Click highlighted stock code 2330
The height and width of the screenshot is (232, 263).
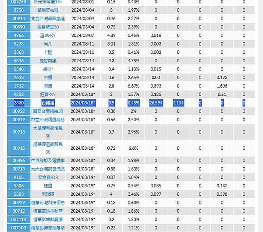19,103
